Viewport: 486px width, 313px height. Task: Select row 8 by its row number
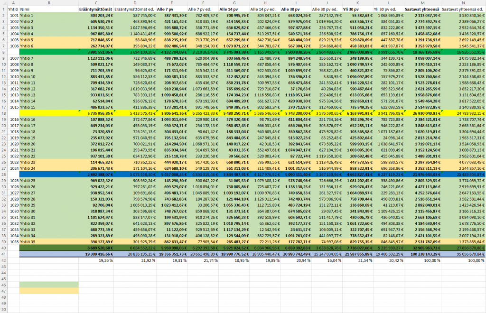[3, 52]
